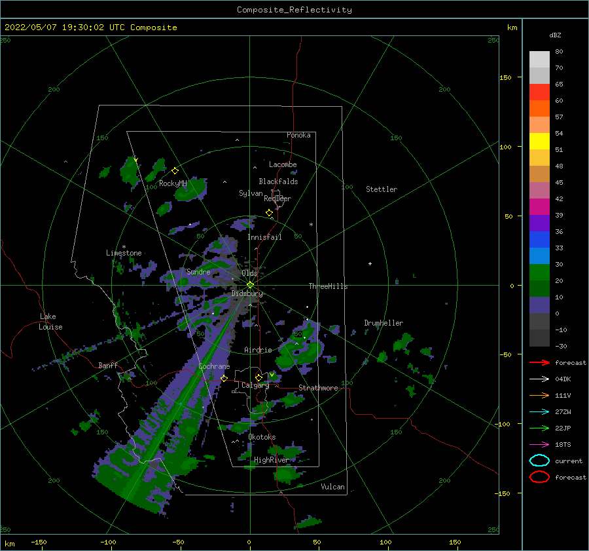The width and height of the screenshot is (589, 551).
Task: Click the yellow diamond marker below RedDeer
Action: pyautogui.click(x=269, y=213)
